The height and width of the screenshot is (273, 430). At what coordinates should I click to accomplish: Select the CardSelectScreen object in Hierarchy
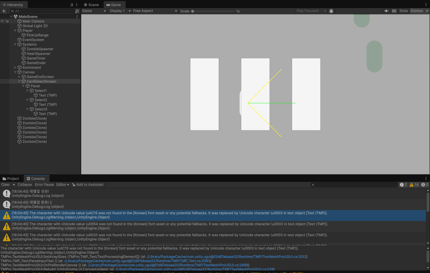41,81
